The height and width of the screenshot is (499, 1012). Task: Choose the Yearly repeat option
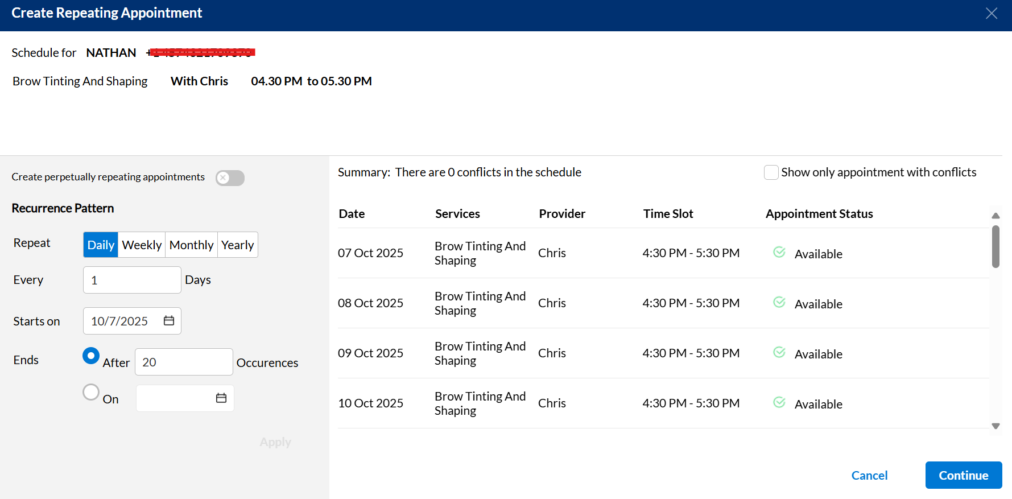coord(237,245)
